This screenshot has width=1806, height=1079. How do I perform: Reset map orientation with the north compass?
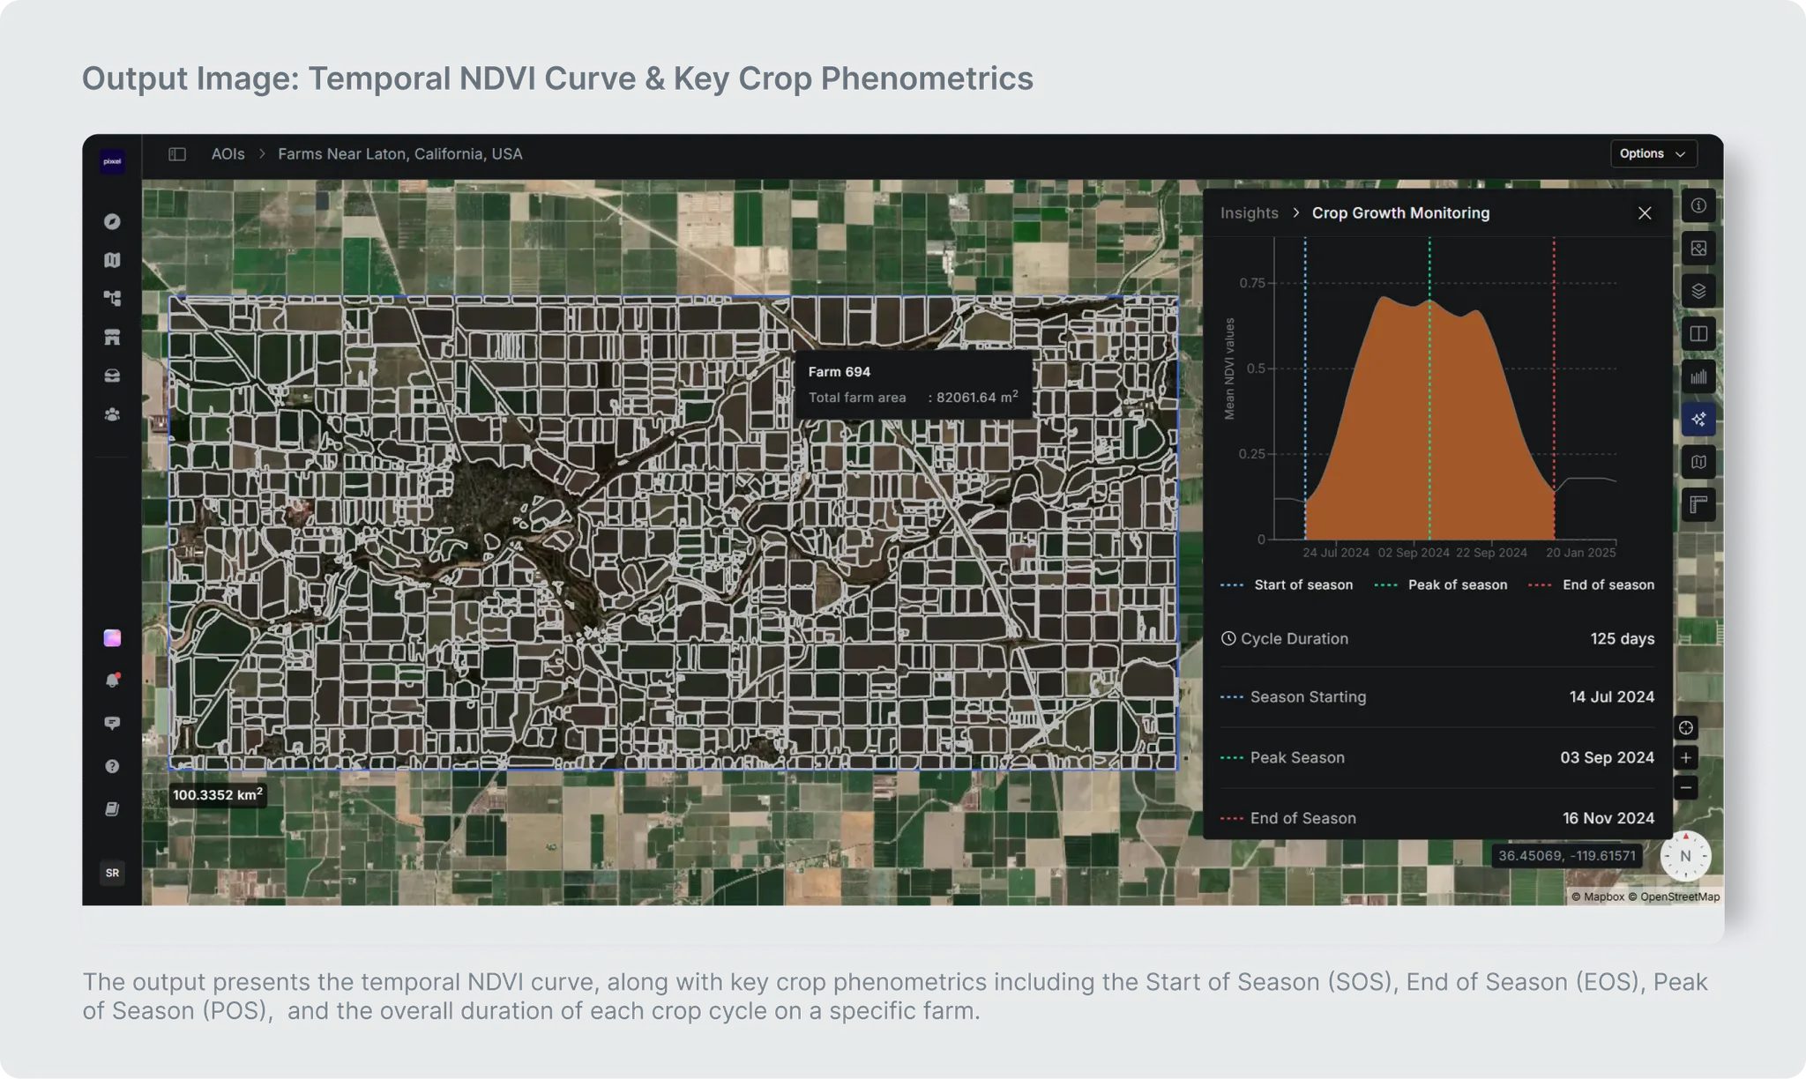coord(1685,856)
